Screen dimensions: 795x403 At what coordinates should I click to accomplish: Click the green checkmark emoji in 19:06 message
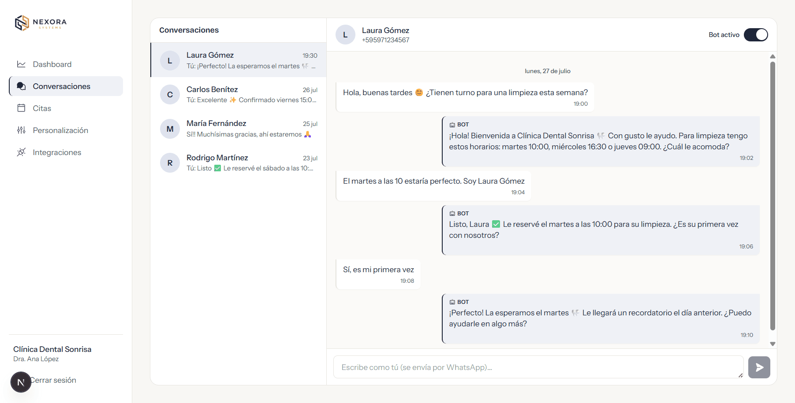[496, 224]
